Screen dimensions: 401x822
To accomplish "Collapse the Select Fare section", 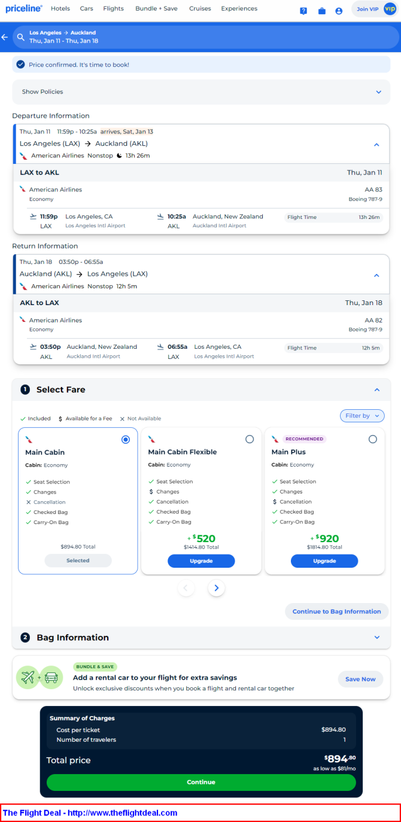I will [x=377, y=389].
